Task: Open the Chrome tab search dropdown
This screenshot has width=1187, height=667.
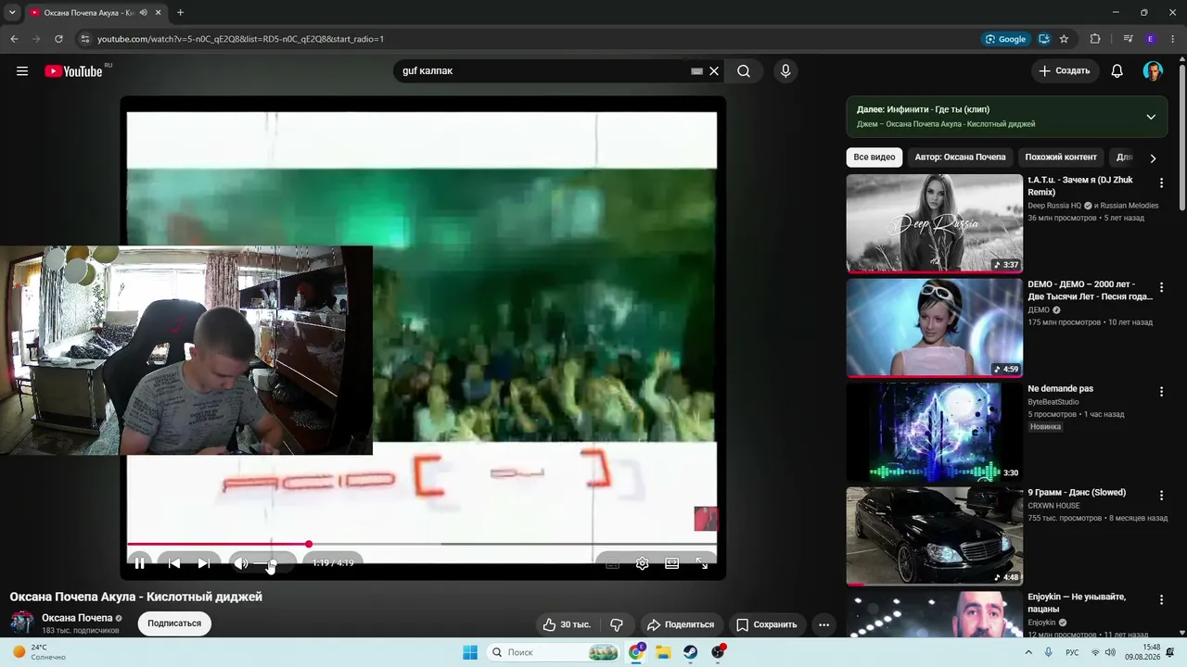Action: click(12, 13)
